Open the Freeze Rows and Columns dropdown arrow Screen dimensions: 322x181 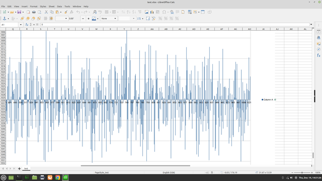pyautogui.click(x=199, y=12)
